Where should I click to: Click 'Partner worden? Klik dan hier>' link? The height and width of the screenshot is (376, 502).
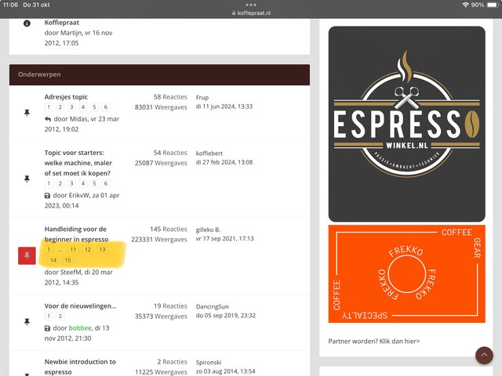pos(374,342)
